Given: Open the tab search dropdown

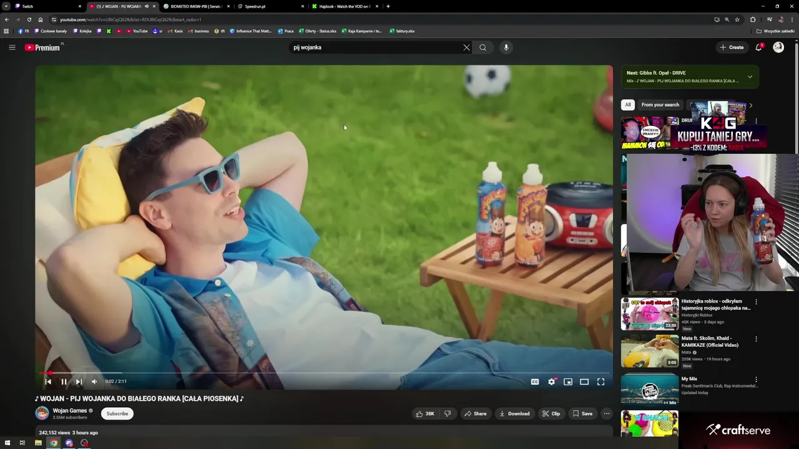Looking at the screenshot, I should [6, 6].
